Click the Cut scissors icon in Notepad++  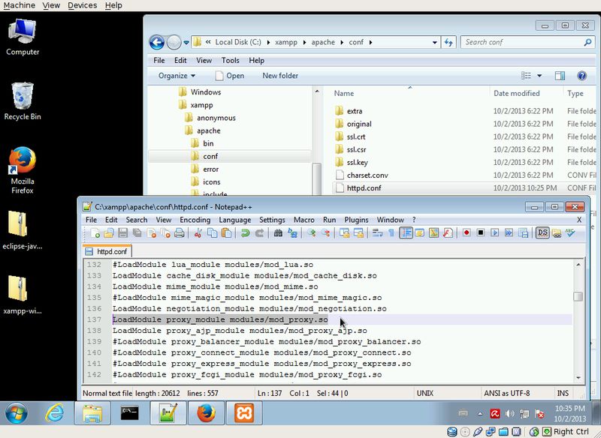198,233
